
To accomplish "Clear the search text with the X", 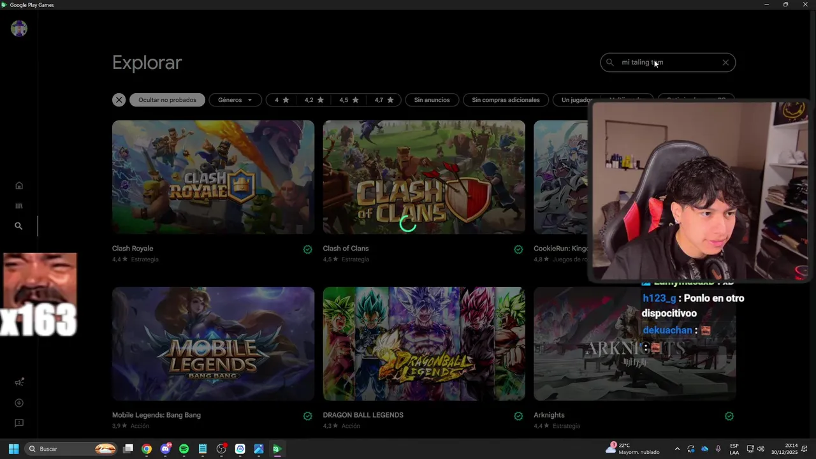I will (x=725, y=62).
